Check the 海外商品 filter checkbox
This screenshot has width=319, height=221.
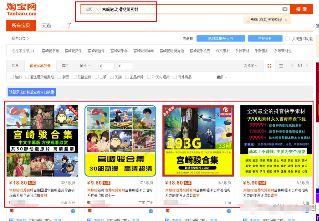tap(175, 77)
